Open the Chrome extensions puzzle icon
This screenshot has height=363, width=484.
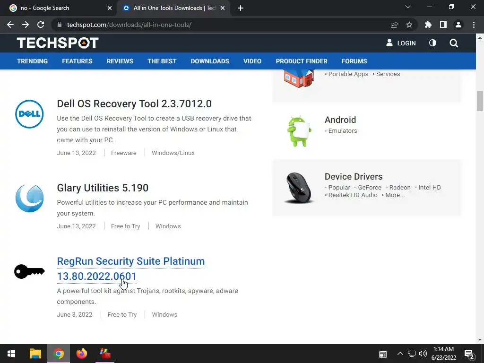pos(428,25)
